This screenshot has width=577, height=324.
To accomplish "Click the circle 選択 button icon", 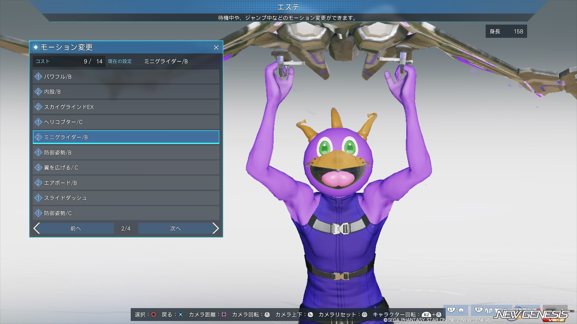I will (x=154, y=314).
